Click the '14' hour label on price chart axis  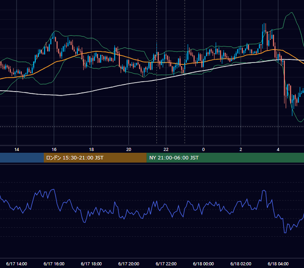[x=17, y=150]
